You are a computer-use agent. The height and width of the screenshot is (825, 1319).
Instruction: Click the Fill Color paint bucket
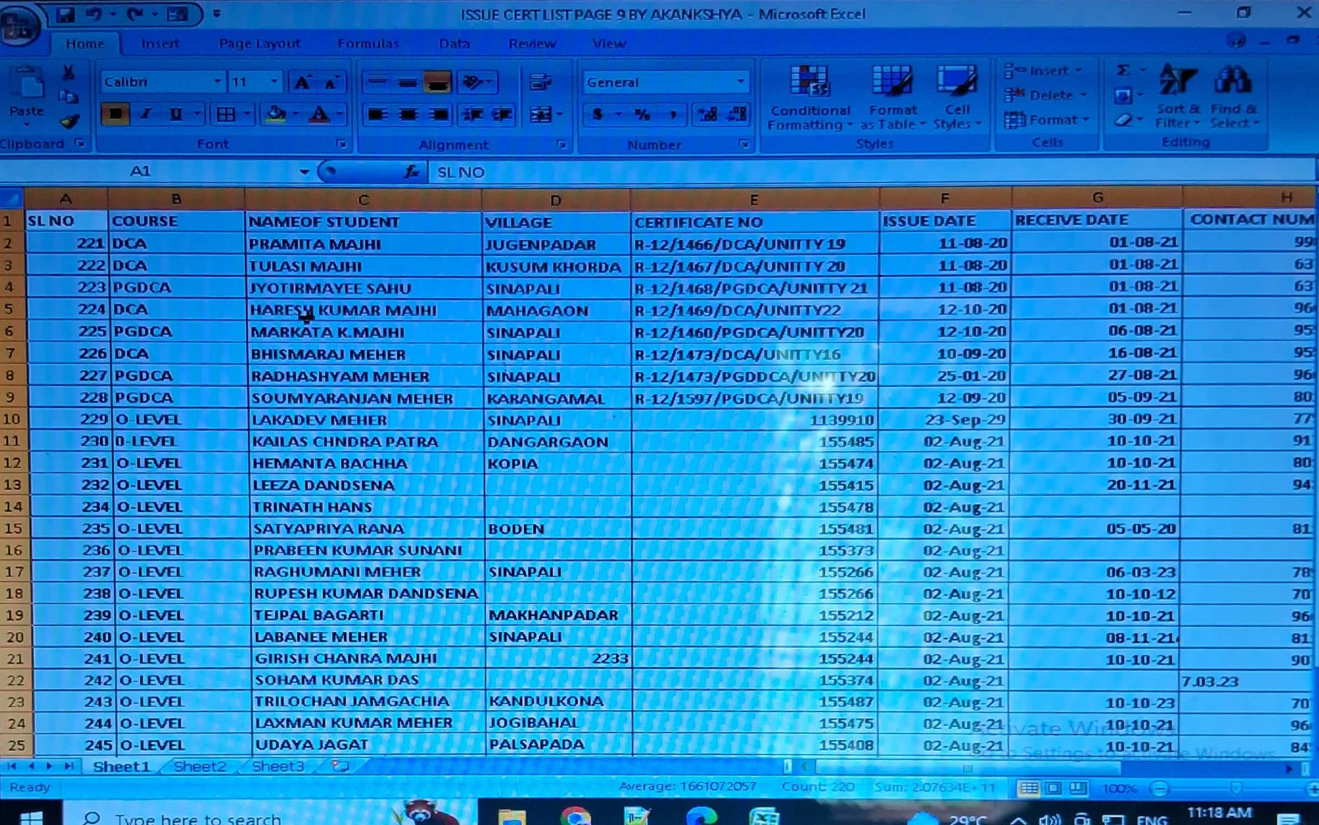click(276, 114)
